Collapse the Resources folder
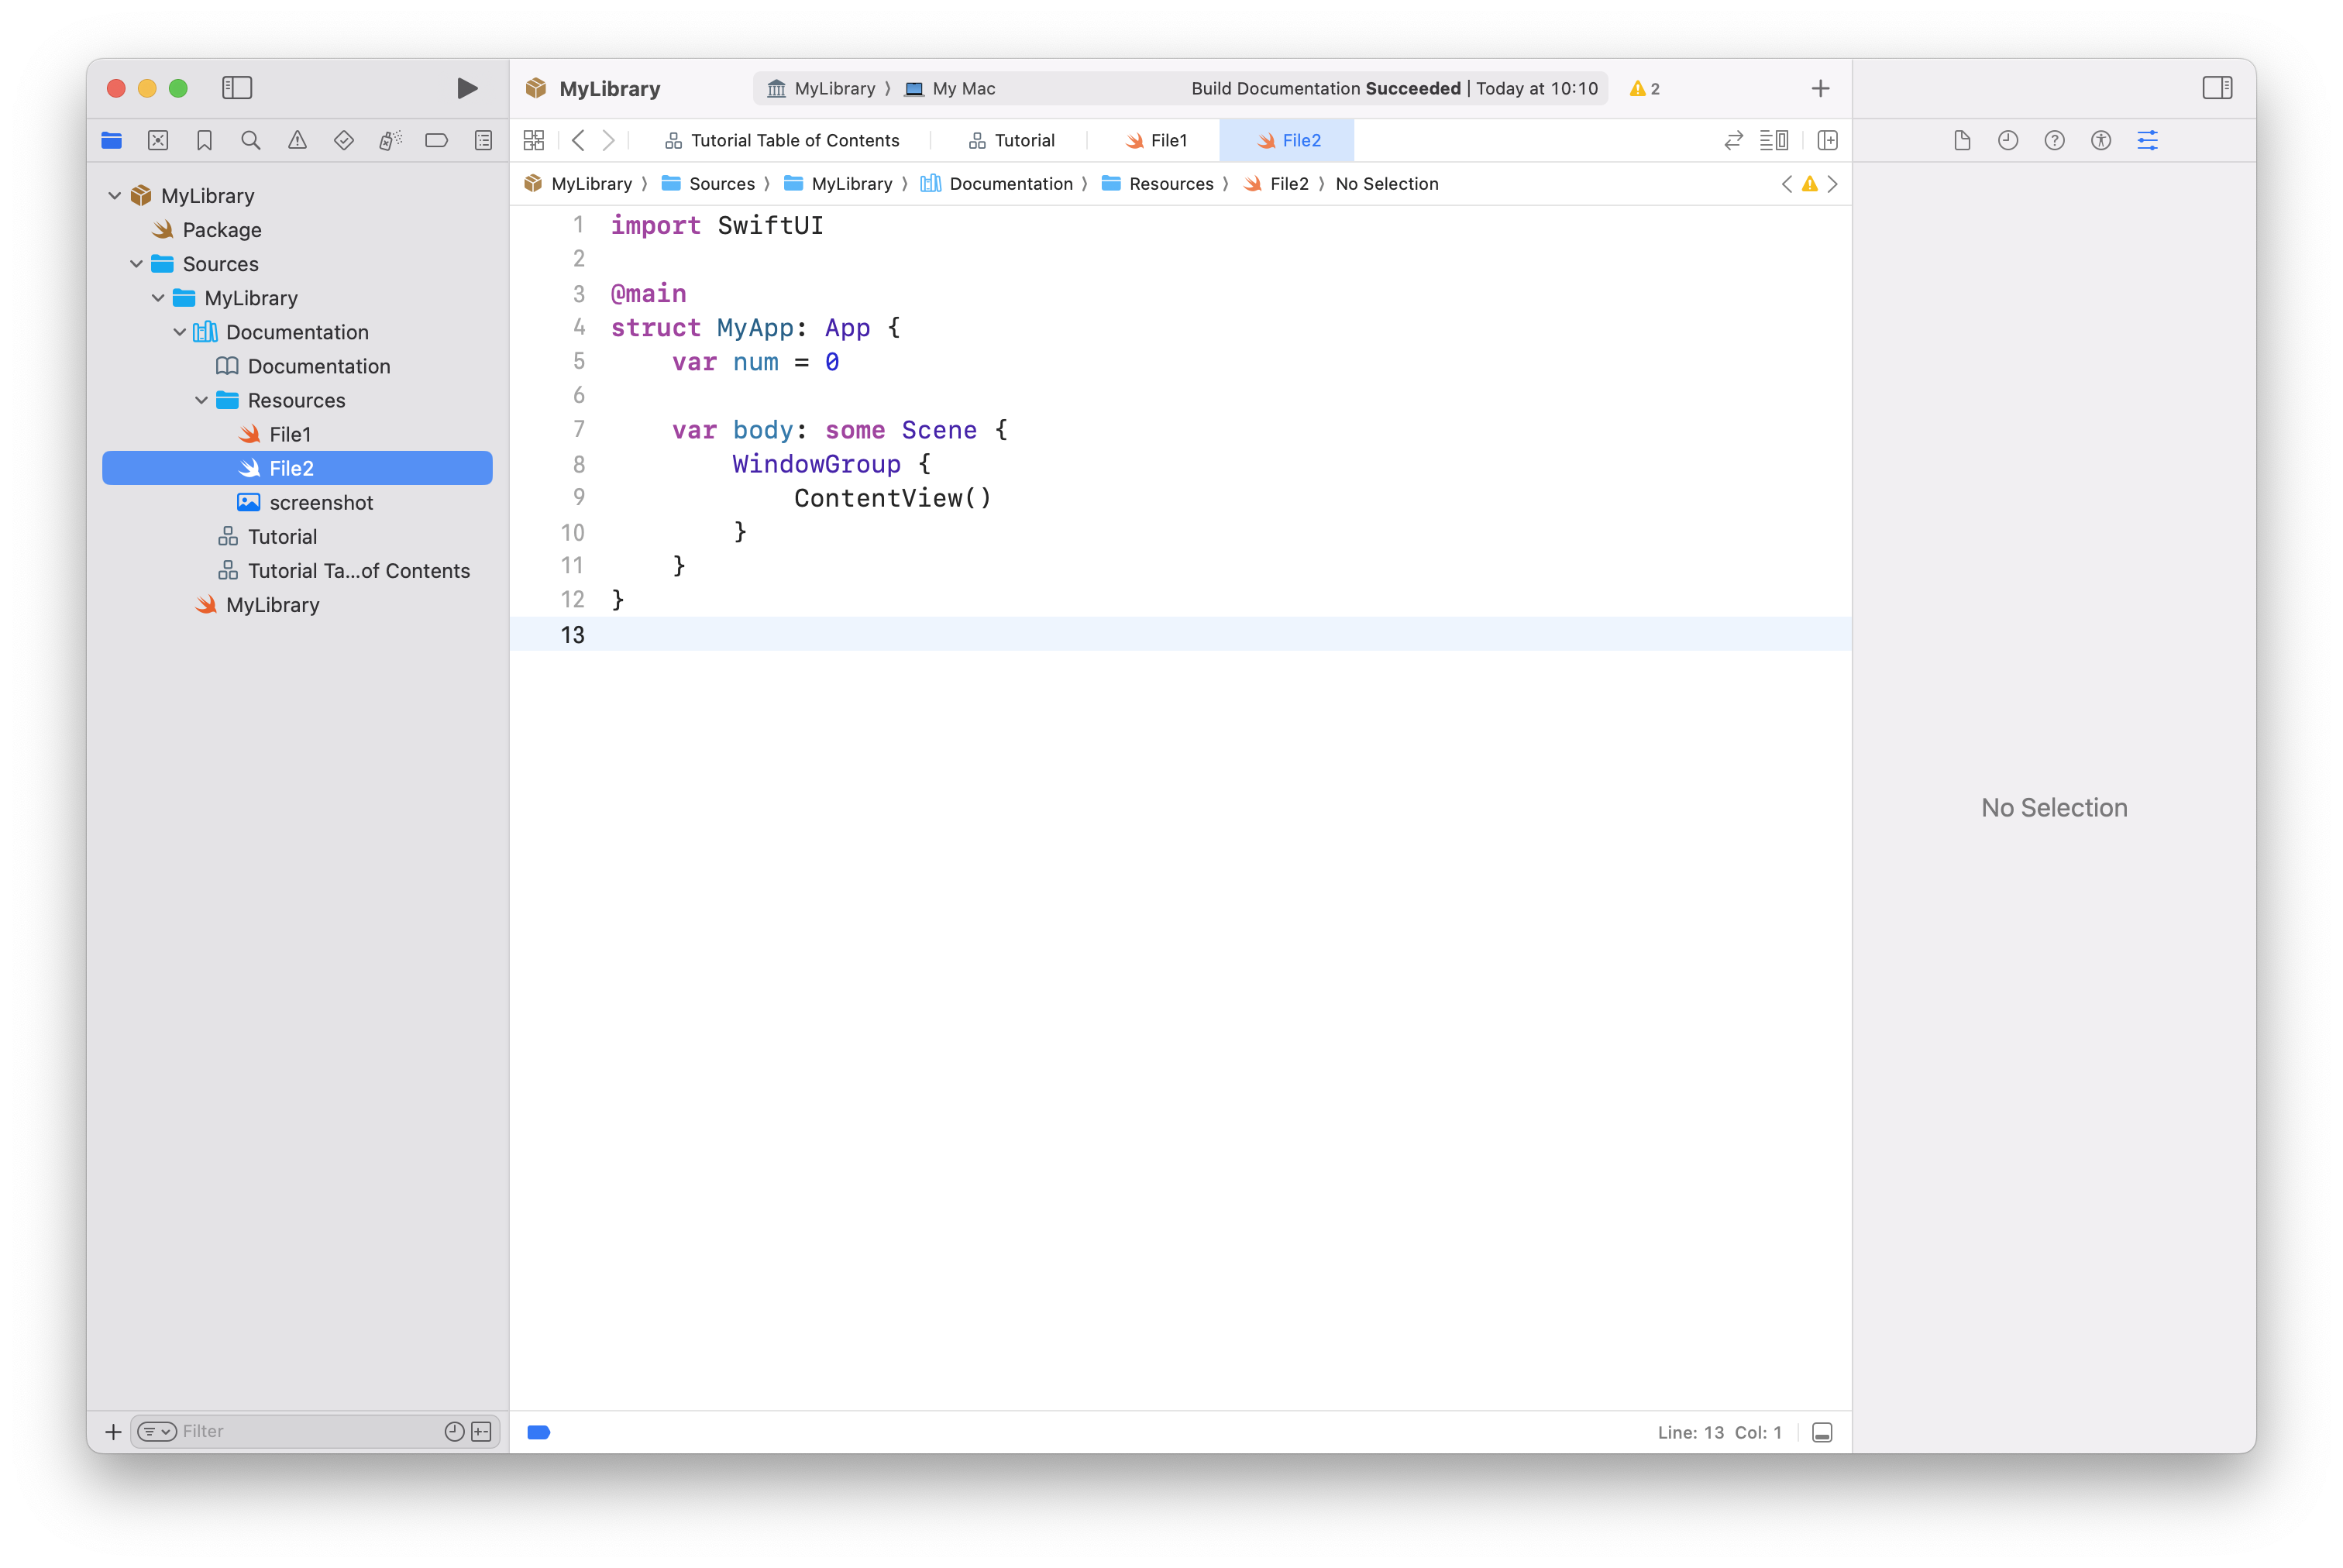2343x1568 pixels. [x=201, y=400]
